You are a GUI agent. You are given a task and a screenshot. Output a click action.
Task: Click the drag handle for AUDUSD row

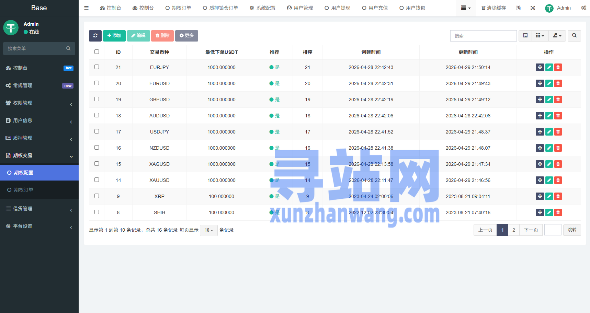coord(540,116)
